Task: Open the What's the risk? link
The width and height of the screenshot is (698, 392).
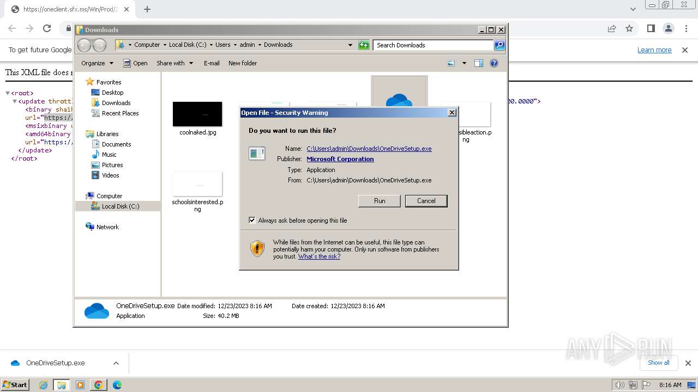Action: click(319, 256)
